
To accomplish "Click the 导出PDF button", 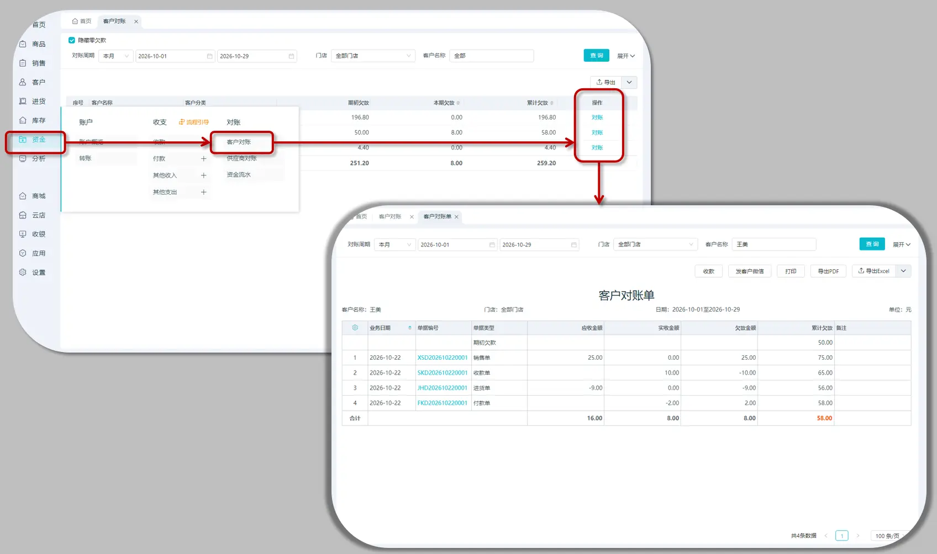I will click(x=828, y=271).
